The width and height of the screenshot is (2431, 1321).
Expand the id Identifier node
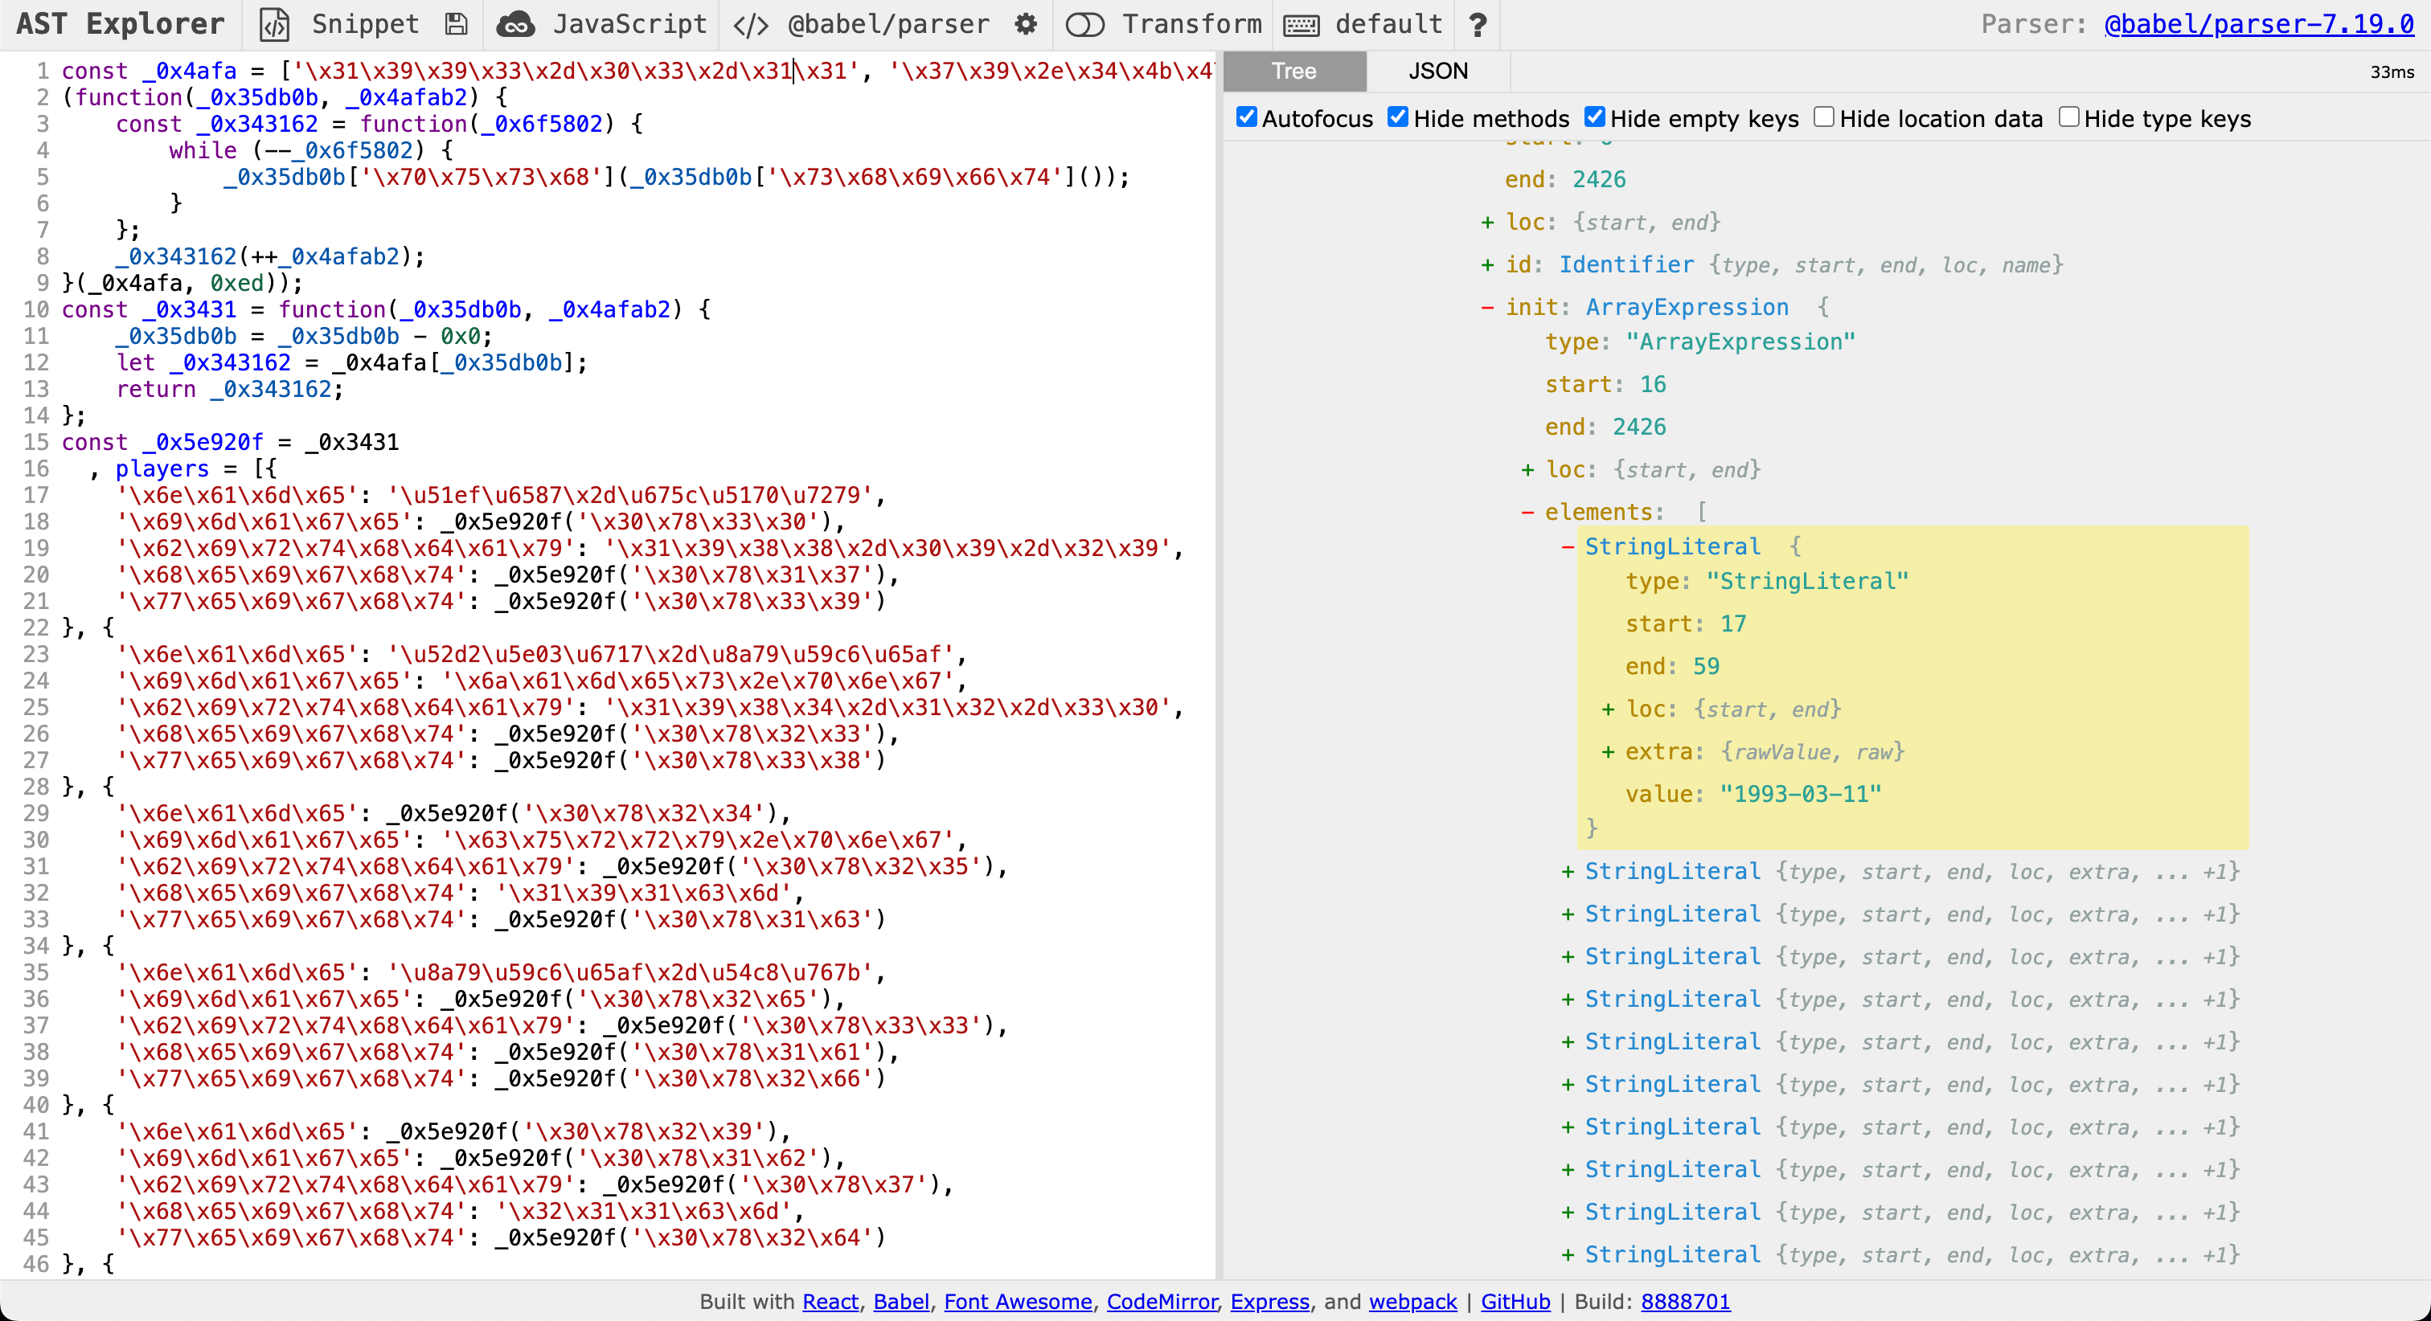click(1488, 265)
